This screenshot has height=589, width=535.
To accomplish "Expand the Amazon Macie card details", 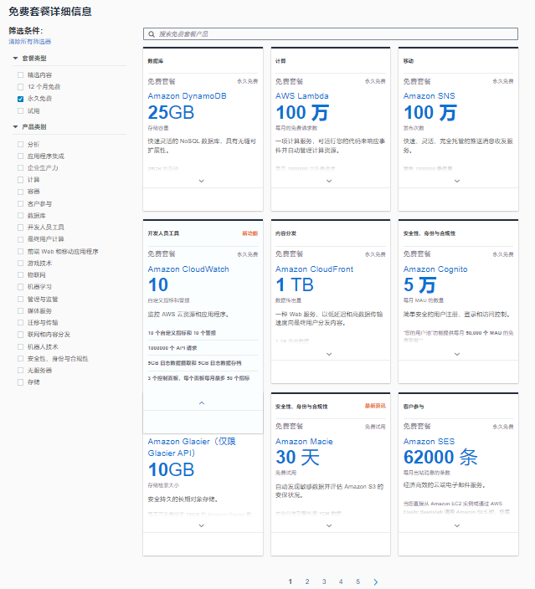I will (329, 526).
